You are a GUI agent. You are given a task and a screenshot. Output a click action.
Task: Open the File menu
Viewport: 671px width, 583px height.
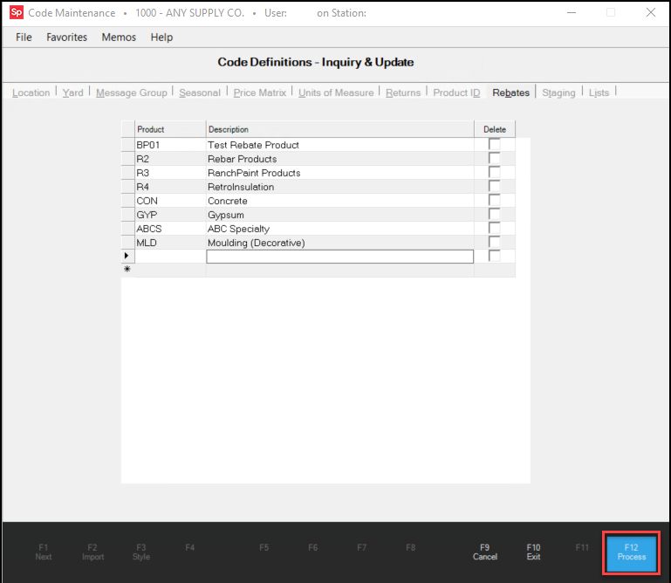pos(24,38)
